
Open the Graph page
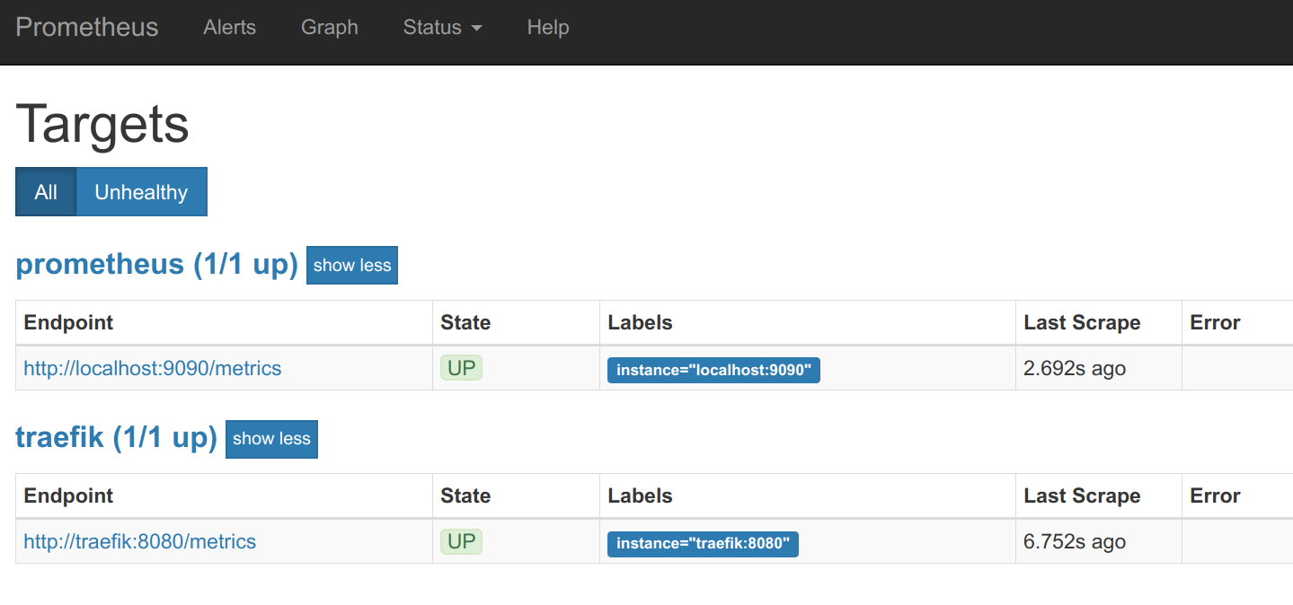329,28
